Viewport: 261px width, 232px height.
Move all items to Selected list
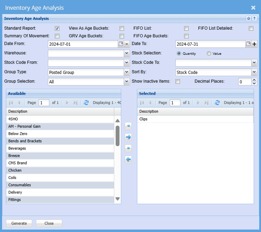[x=128, y=137]
